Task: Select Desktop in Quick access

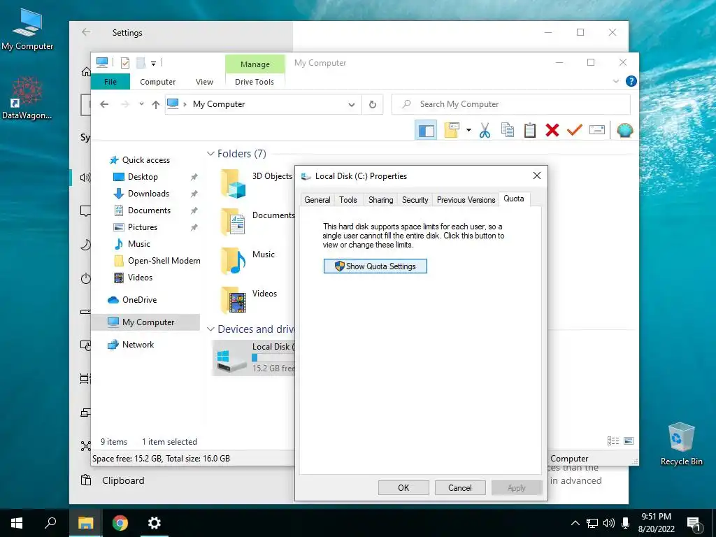Action: pyautogui.click(x=143, y=177)
